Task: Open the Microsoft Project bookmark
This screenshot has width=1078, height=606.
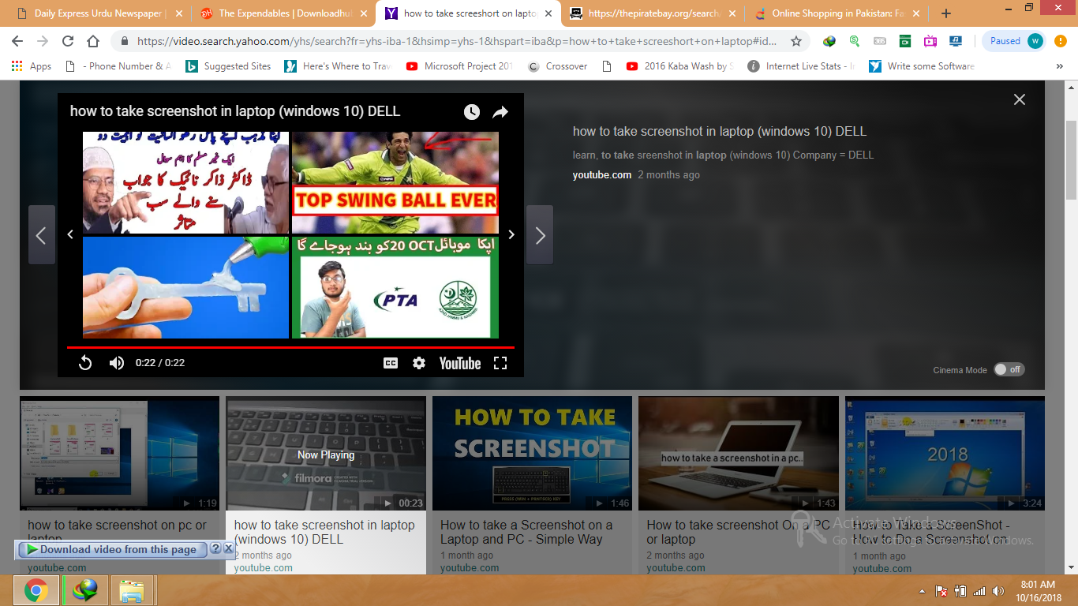Action: click(459, 66)
